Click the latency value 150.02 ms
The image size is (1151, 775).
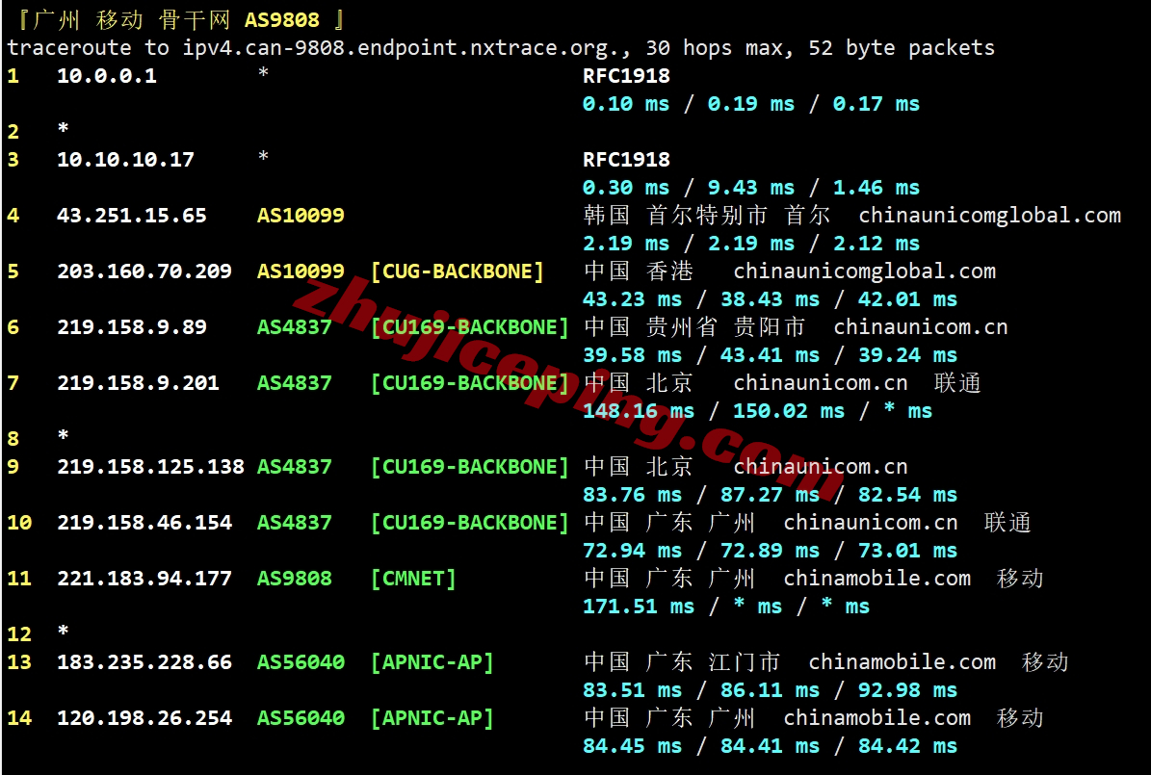point(789,411)
